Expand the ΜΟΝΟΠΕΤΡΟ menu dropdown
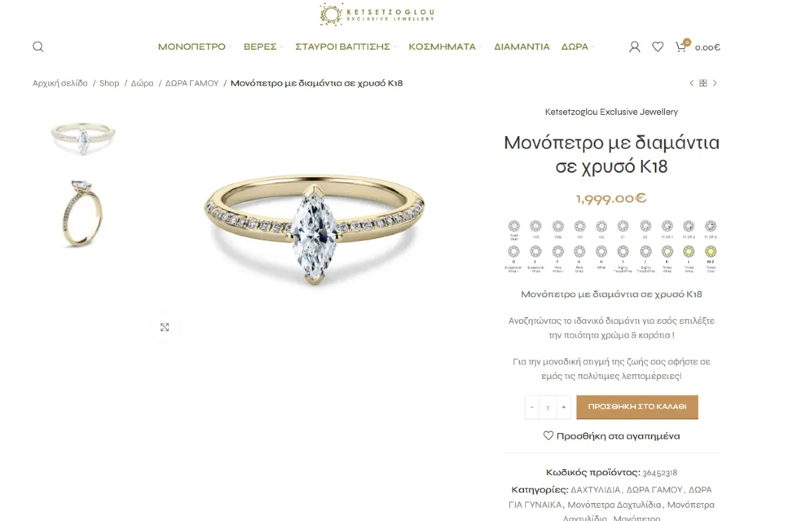Image resolution: width=797 pixels, height=521 pixels. pos(195,46)
